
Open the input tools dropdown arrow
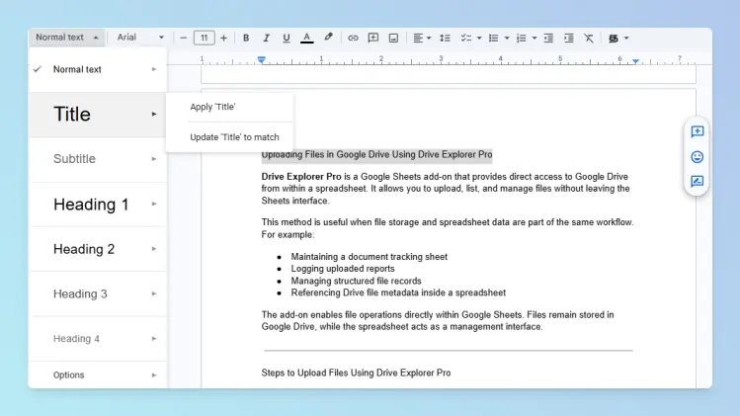point(626,39)
